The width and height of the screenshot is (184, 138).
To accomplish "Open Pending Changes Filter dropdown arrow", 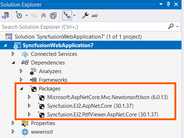I will point(26,15).
